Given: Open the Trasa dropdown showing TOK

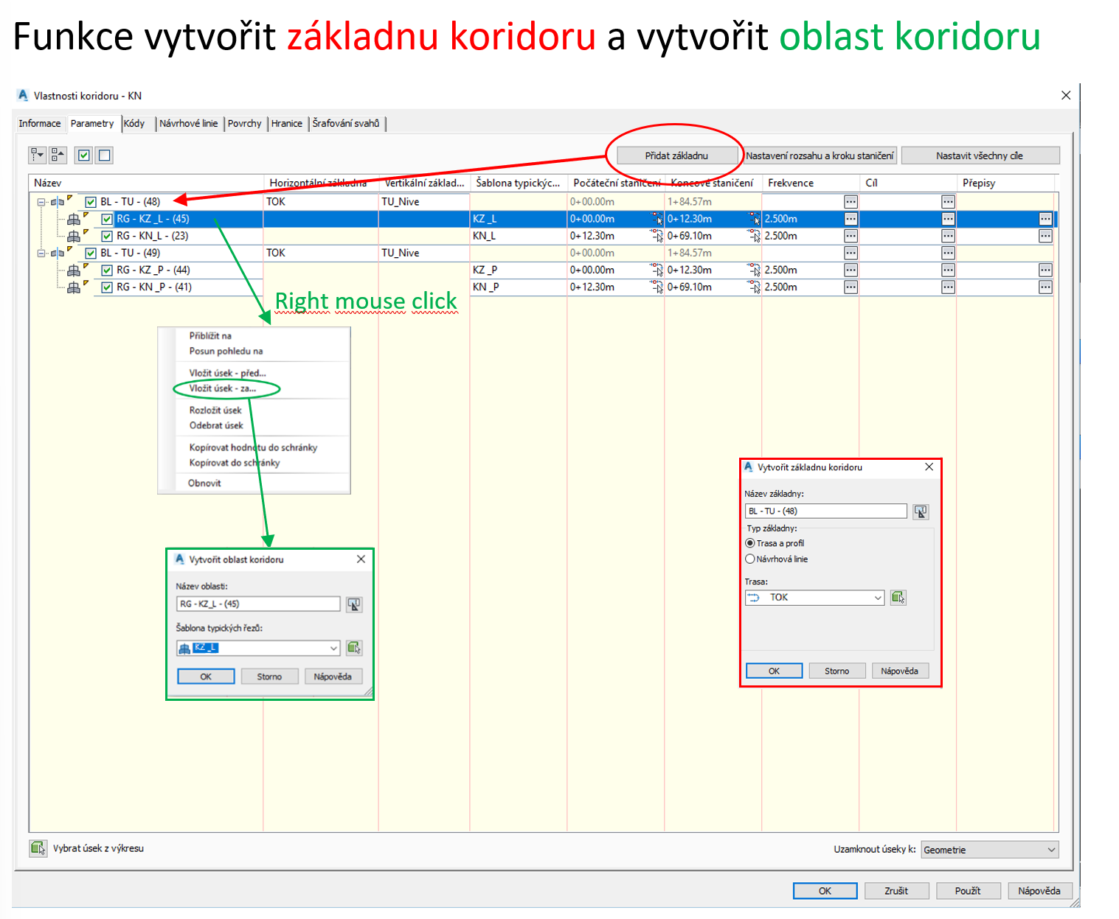Looking at the screenshot, I should pos(814,598).
